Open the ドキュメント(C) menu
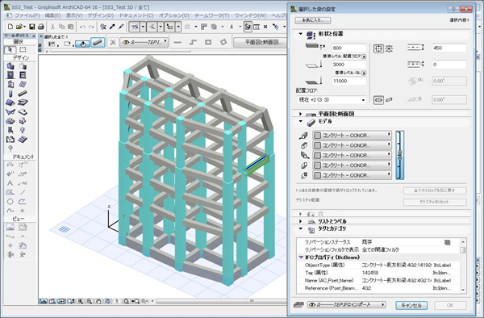Screen dimensions: 484x318 pyautogui.click(x=136, y=15)
